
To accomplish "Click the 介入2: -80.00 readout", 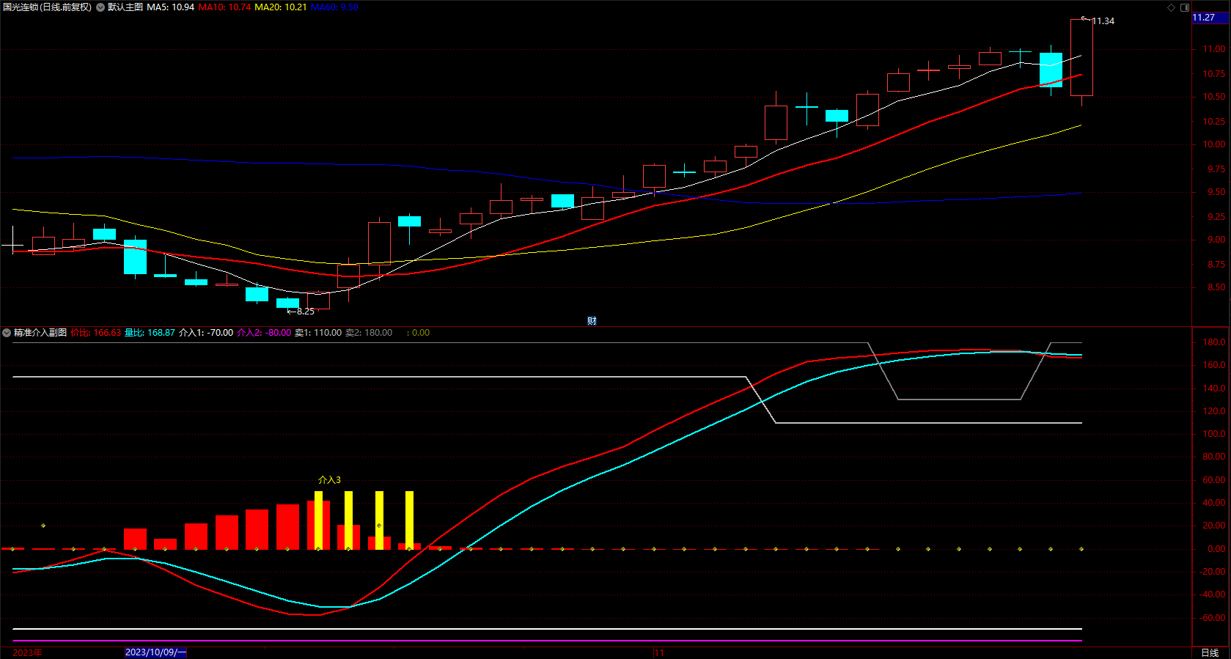I will click(264, 333).
